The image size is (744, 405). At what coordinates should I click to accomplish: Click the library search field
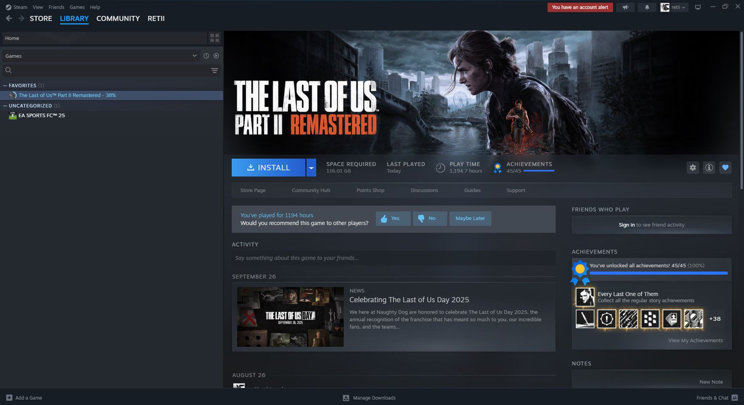[105, 70]
